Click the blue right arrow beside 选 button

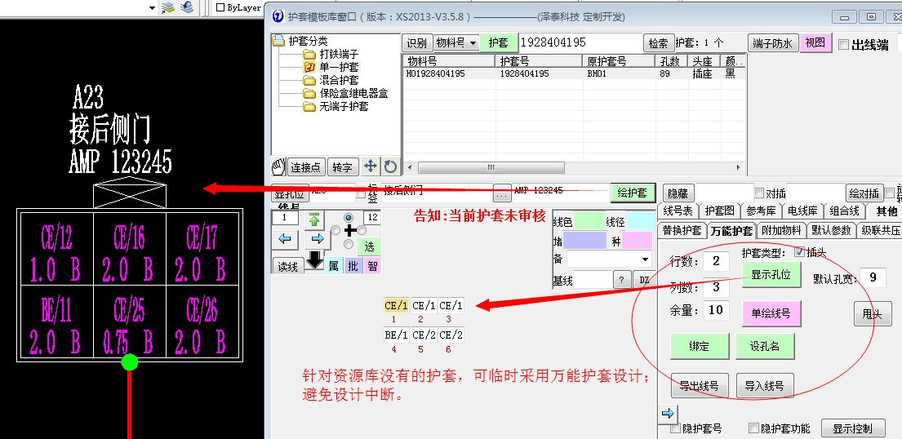314,239
